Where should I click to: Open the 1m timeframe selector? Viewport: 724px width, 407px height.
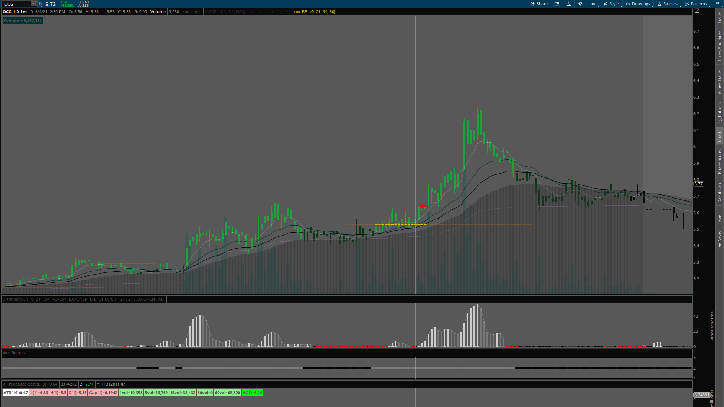point(593,4)
